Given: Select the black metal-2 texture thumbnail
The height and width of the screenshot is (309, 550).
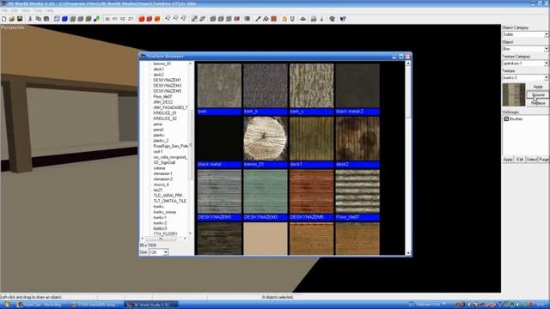Looking at the screenshot, I should pos(357,86).
